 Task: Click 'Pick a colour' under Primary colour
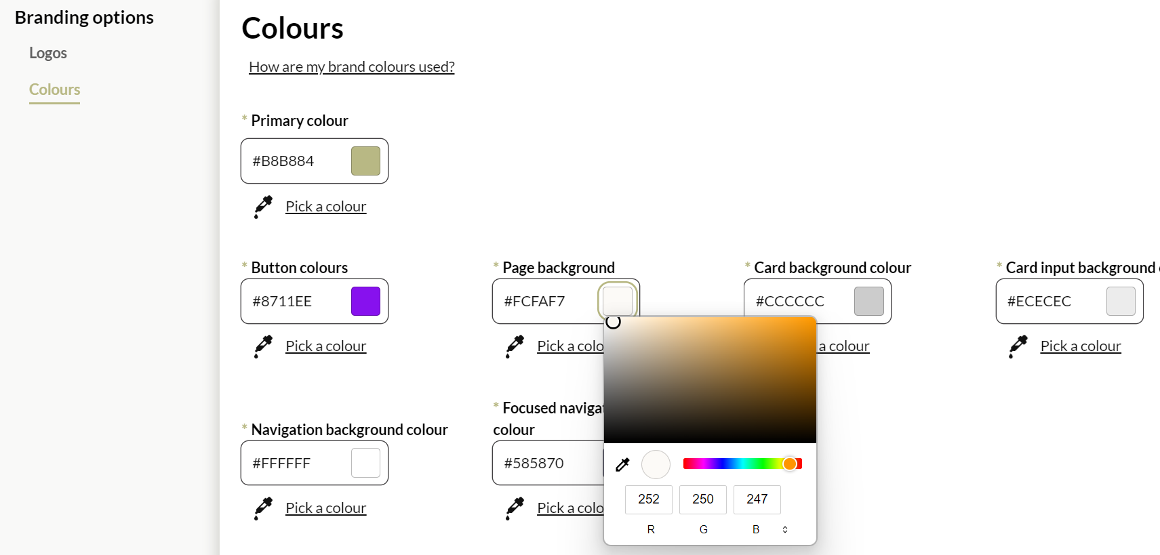[x=325, y=207]
